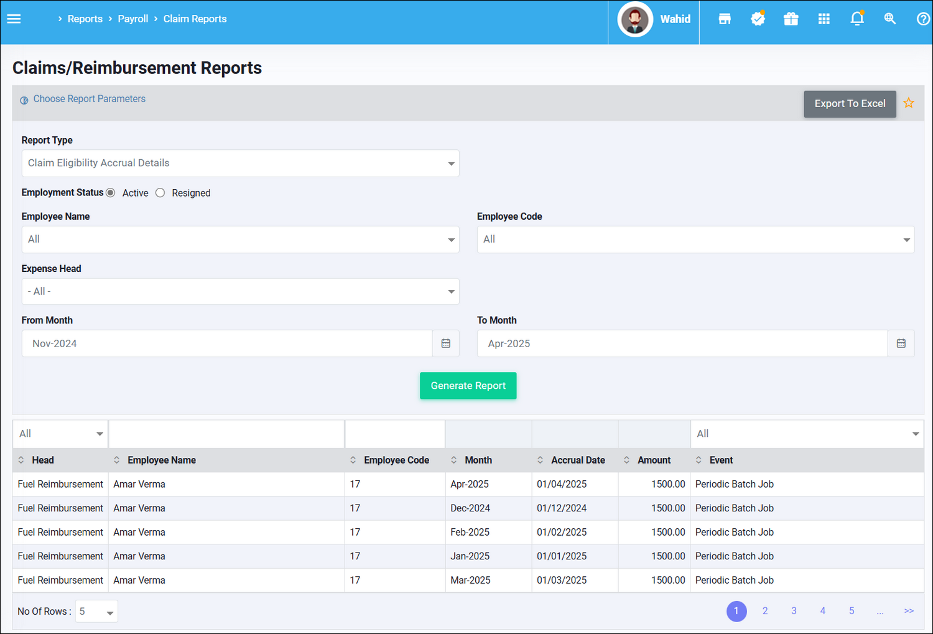Go to page 1 of results
This screenshot has height=634, width=933.
tap(736, 611)
